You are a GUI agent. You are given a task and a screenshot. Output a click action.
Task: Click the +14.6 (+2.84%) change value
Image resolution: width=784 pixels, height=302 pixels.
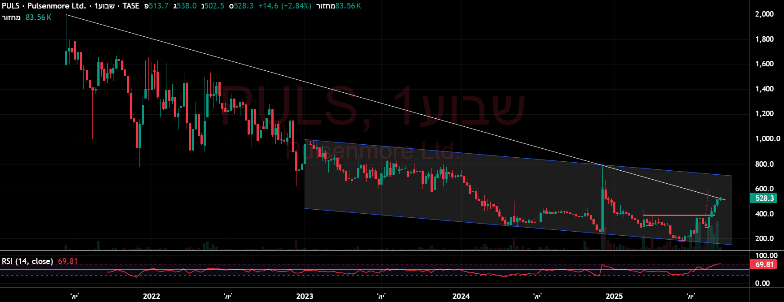click(285, 6)
